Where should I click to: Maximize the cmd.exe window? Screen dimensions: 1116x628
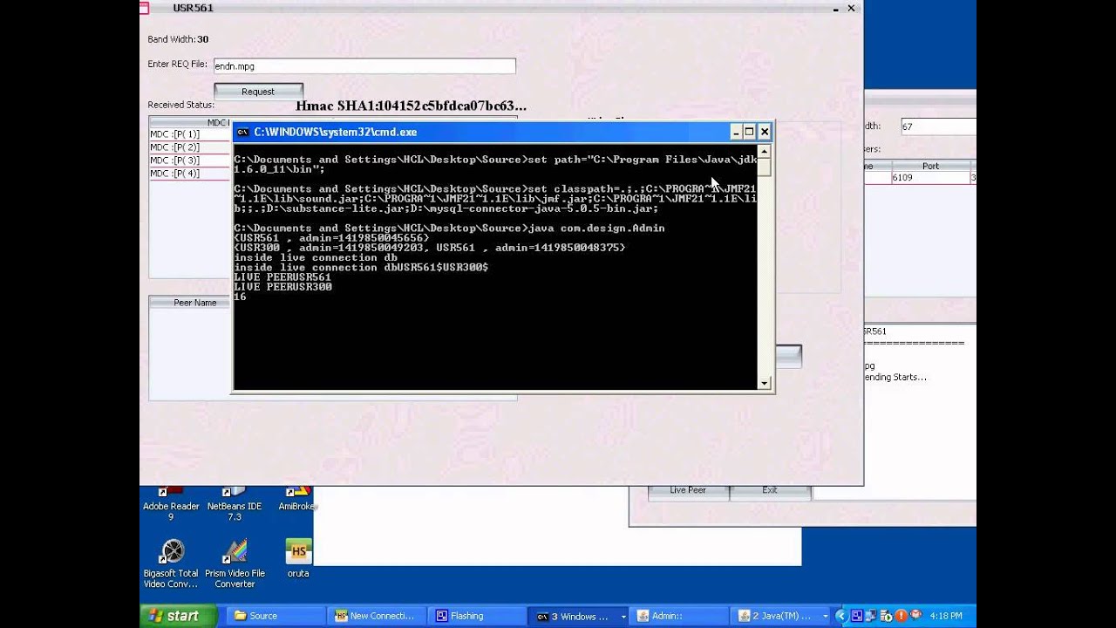749,132
